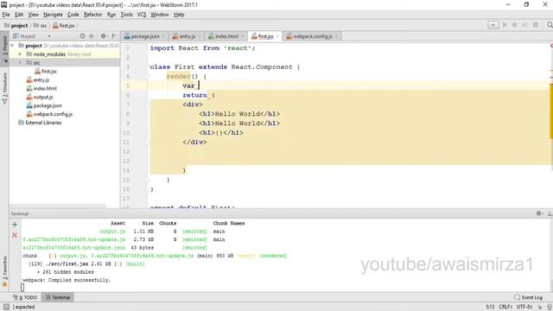The image size is (553, 311).
Task: Click the Scroll from Source target icon
Action: (82, 36)
